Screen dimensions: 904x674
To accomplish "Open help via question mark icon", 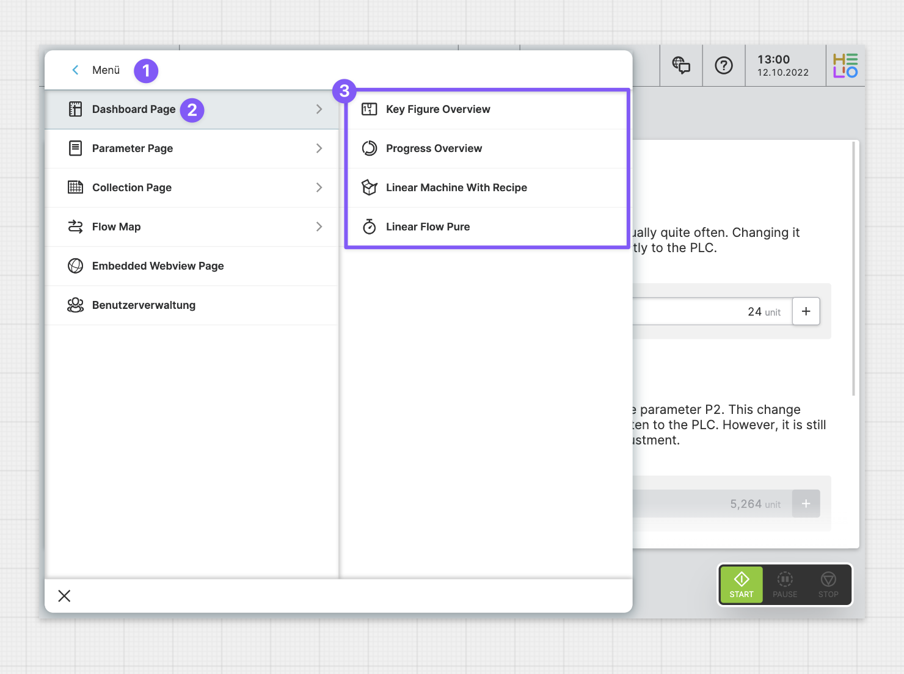I will [724, 65].
